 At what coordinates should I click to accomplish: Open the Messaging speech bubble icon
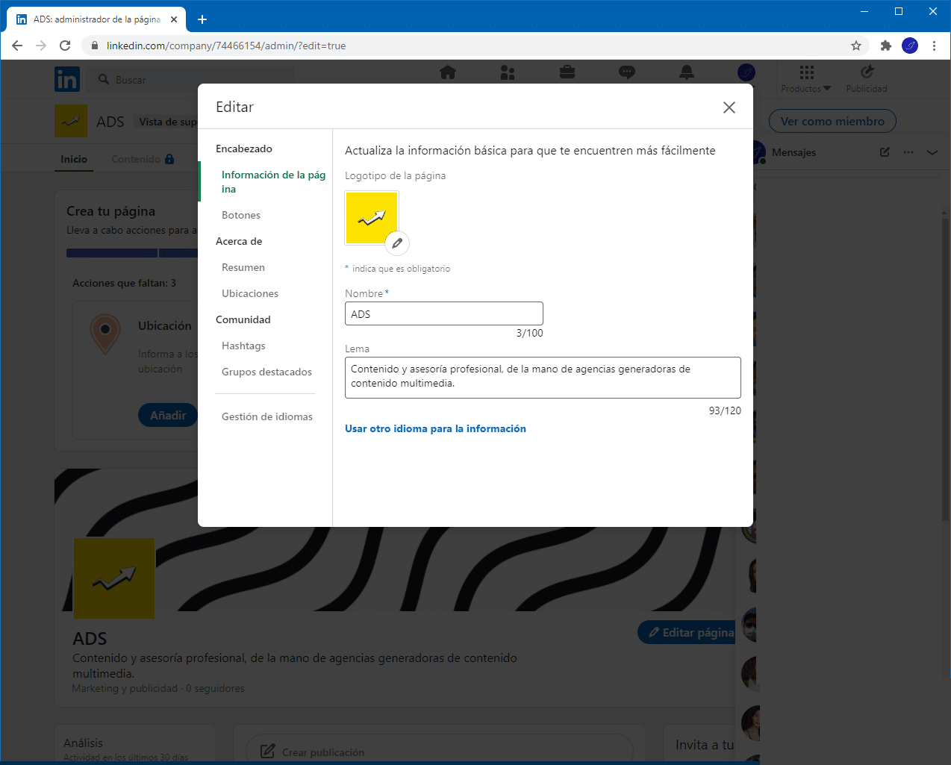(x=627, y=72)
